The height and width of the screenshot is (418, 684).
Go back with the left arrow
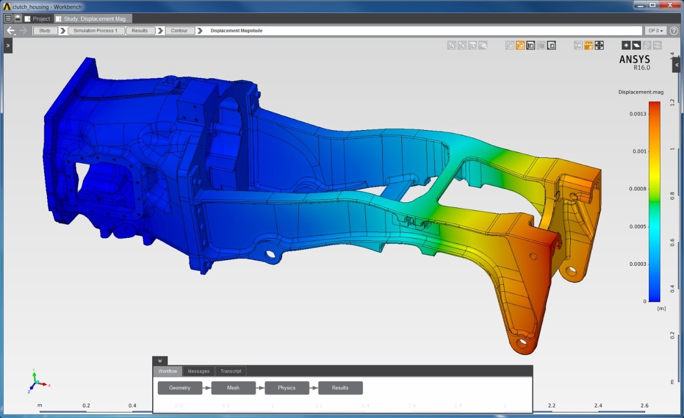11,31
